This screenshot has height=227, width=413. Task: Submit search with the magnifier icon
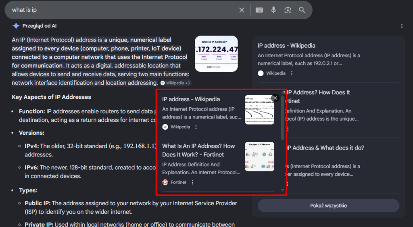click(x=302, y=10)
